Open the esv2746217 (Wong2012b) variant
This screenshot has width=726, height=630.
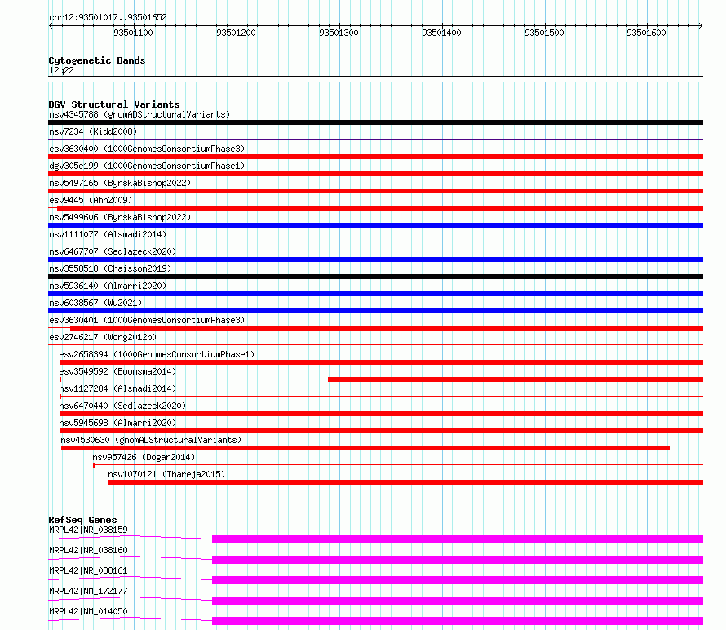(x=103, y=337)
